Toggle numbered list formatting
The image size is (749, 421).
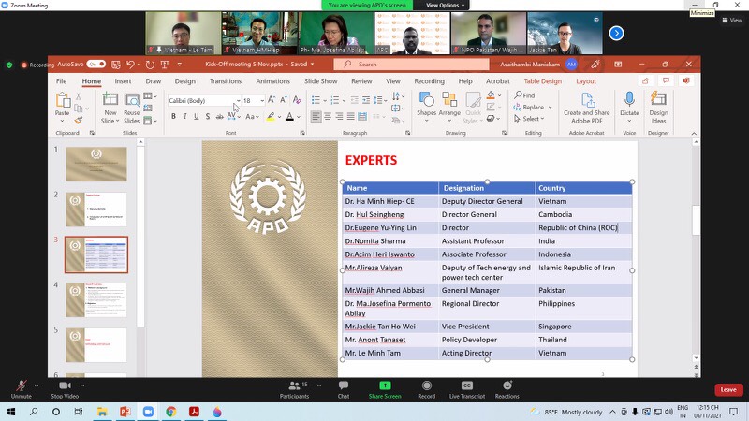[x=335, y=100]
